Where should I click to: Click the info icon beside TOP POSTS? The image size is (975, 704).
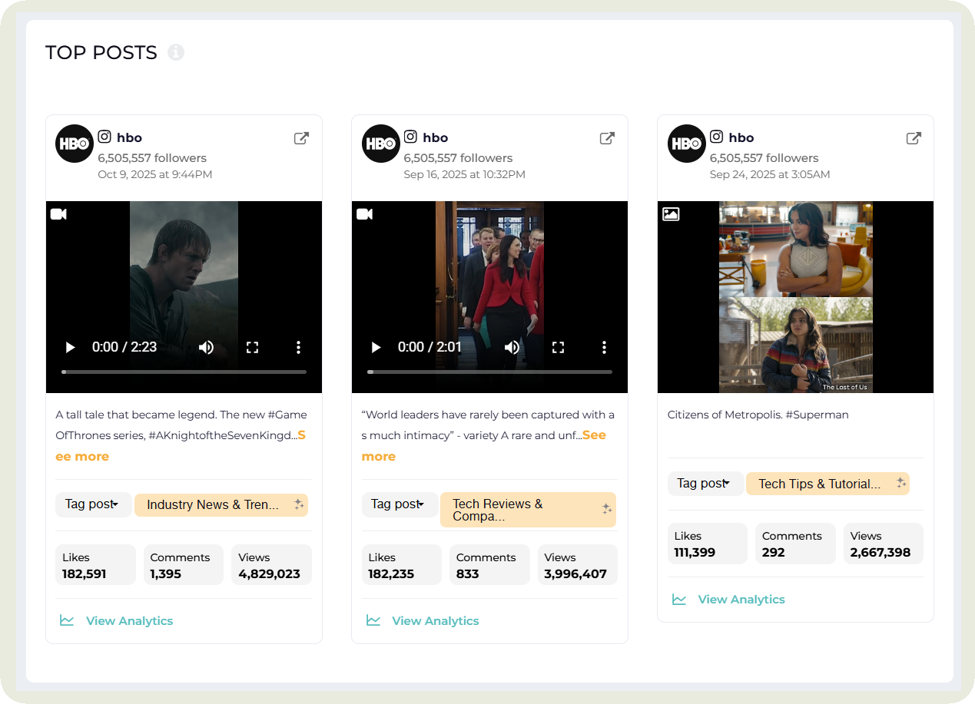176,52
